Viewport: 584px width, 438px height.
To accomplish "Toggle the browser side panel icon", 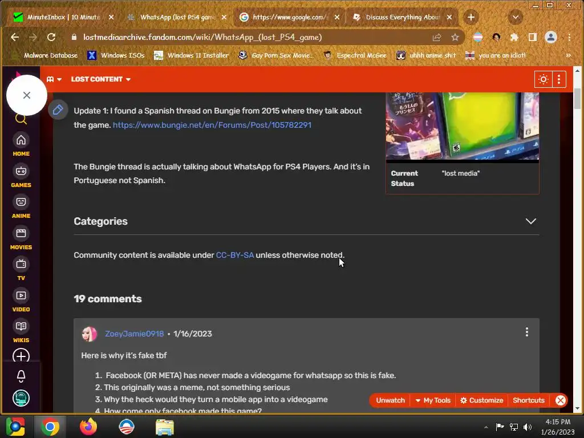I will point(533,37).
